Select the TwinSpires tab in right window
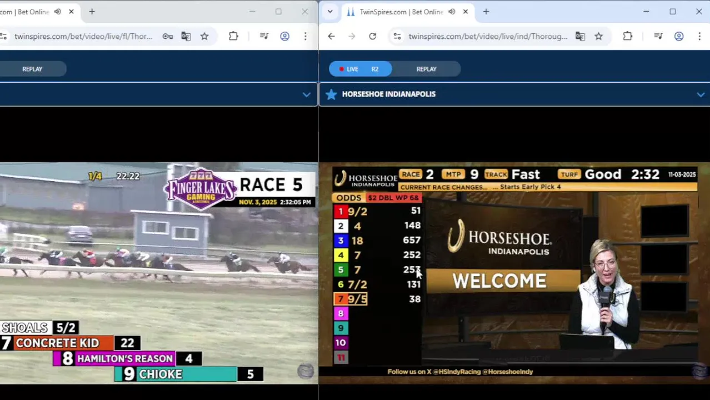This screenshot has height=400, width=710. 401,12
